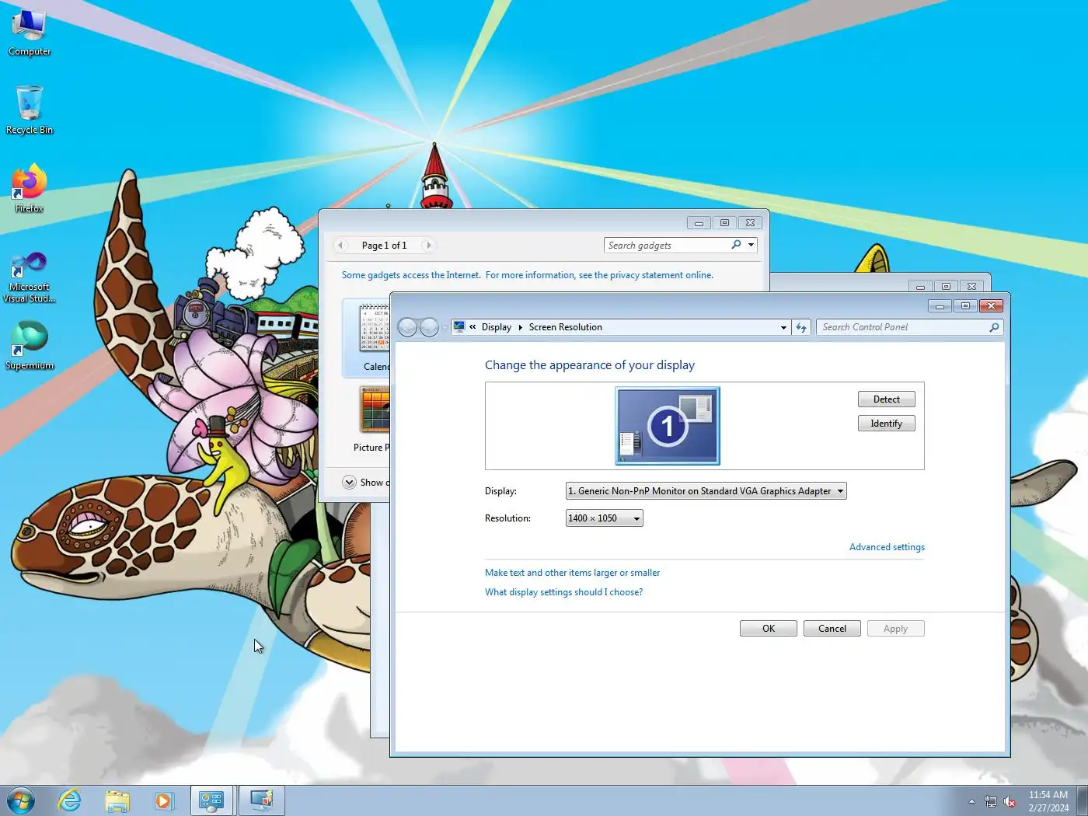The height and width of the screenshot is (816, 1088).
Task: Open the Windows Start menu orb
Action: (x=21, y=800)
